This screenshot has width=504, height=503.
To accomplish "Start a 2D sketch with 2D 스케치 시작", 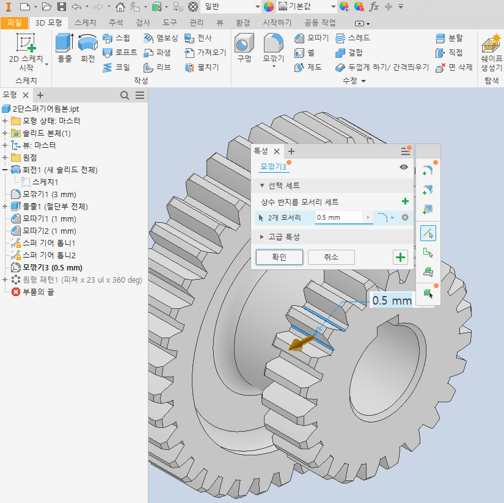I will click(26, 52).
